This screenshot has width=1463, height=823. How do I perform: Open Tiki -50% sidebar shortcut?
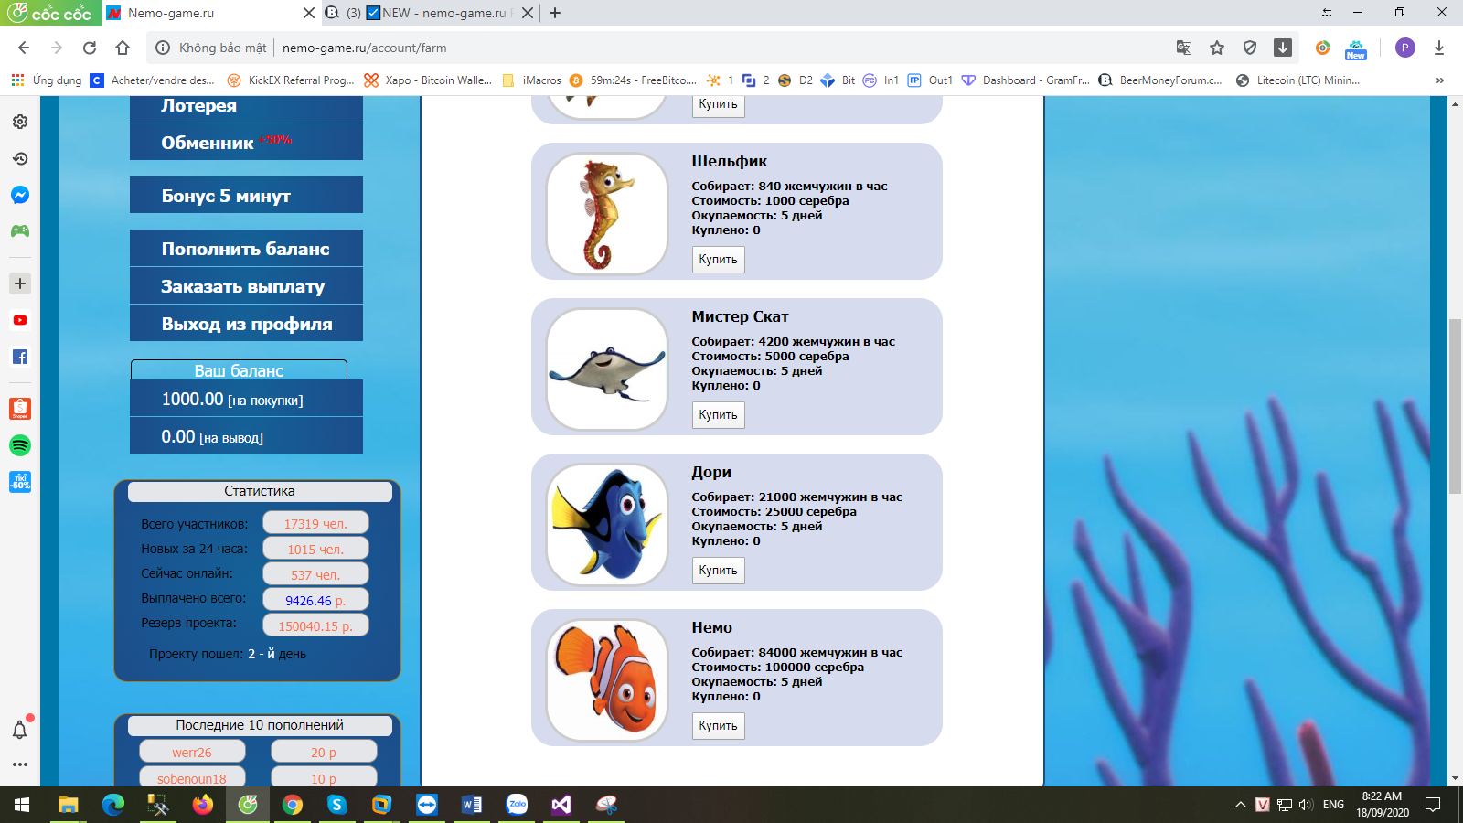click(x=20, y=482)
